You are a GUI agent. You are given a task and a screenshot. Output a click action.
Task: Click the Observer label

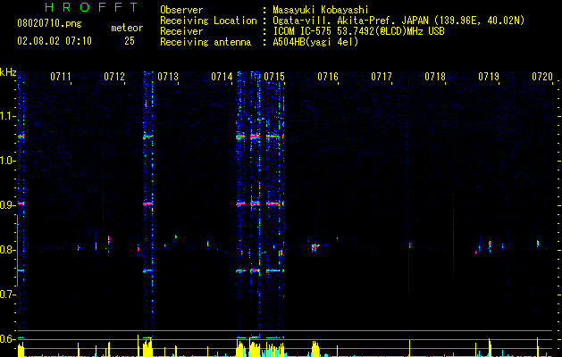[181, 10]
